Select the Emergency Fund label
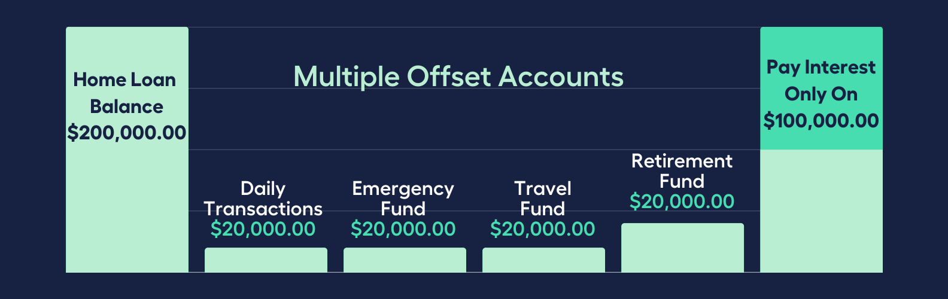The image size is (948, 299). (403, 199)
